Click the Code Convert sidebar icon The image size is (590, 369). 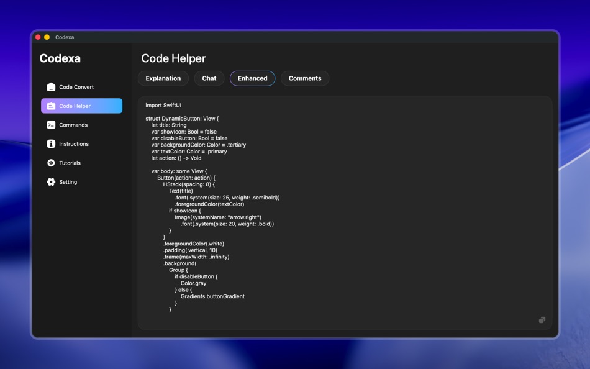(x=51, y=87)
